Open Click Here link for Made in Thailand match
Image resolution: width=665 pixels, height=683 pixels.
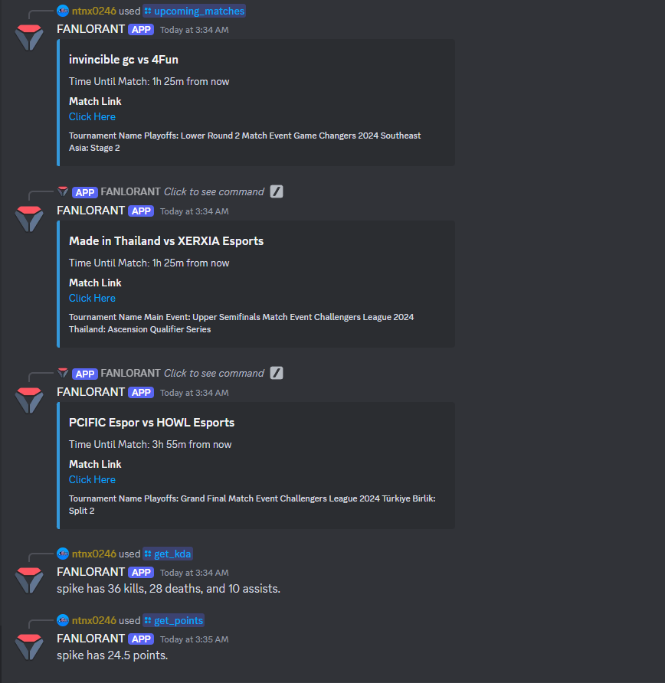coord(92,298)
